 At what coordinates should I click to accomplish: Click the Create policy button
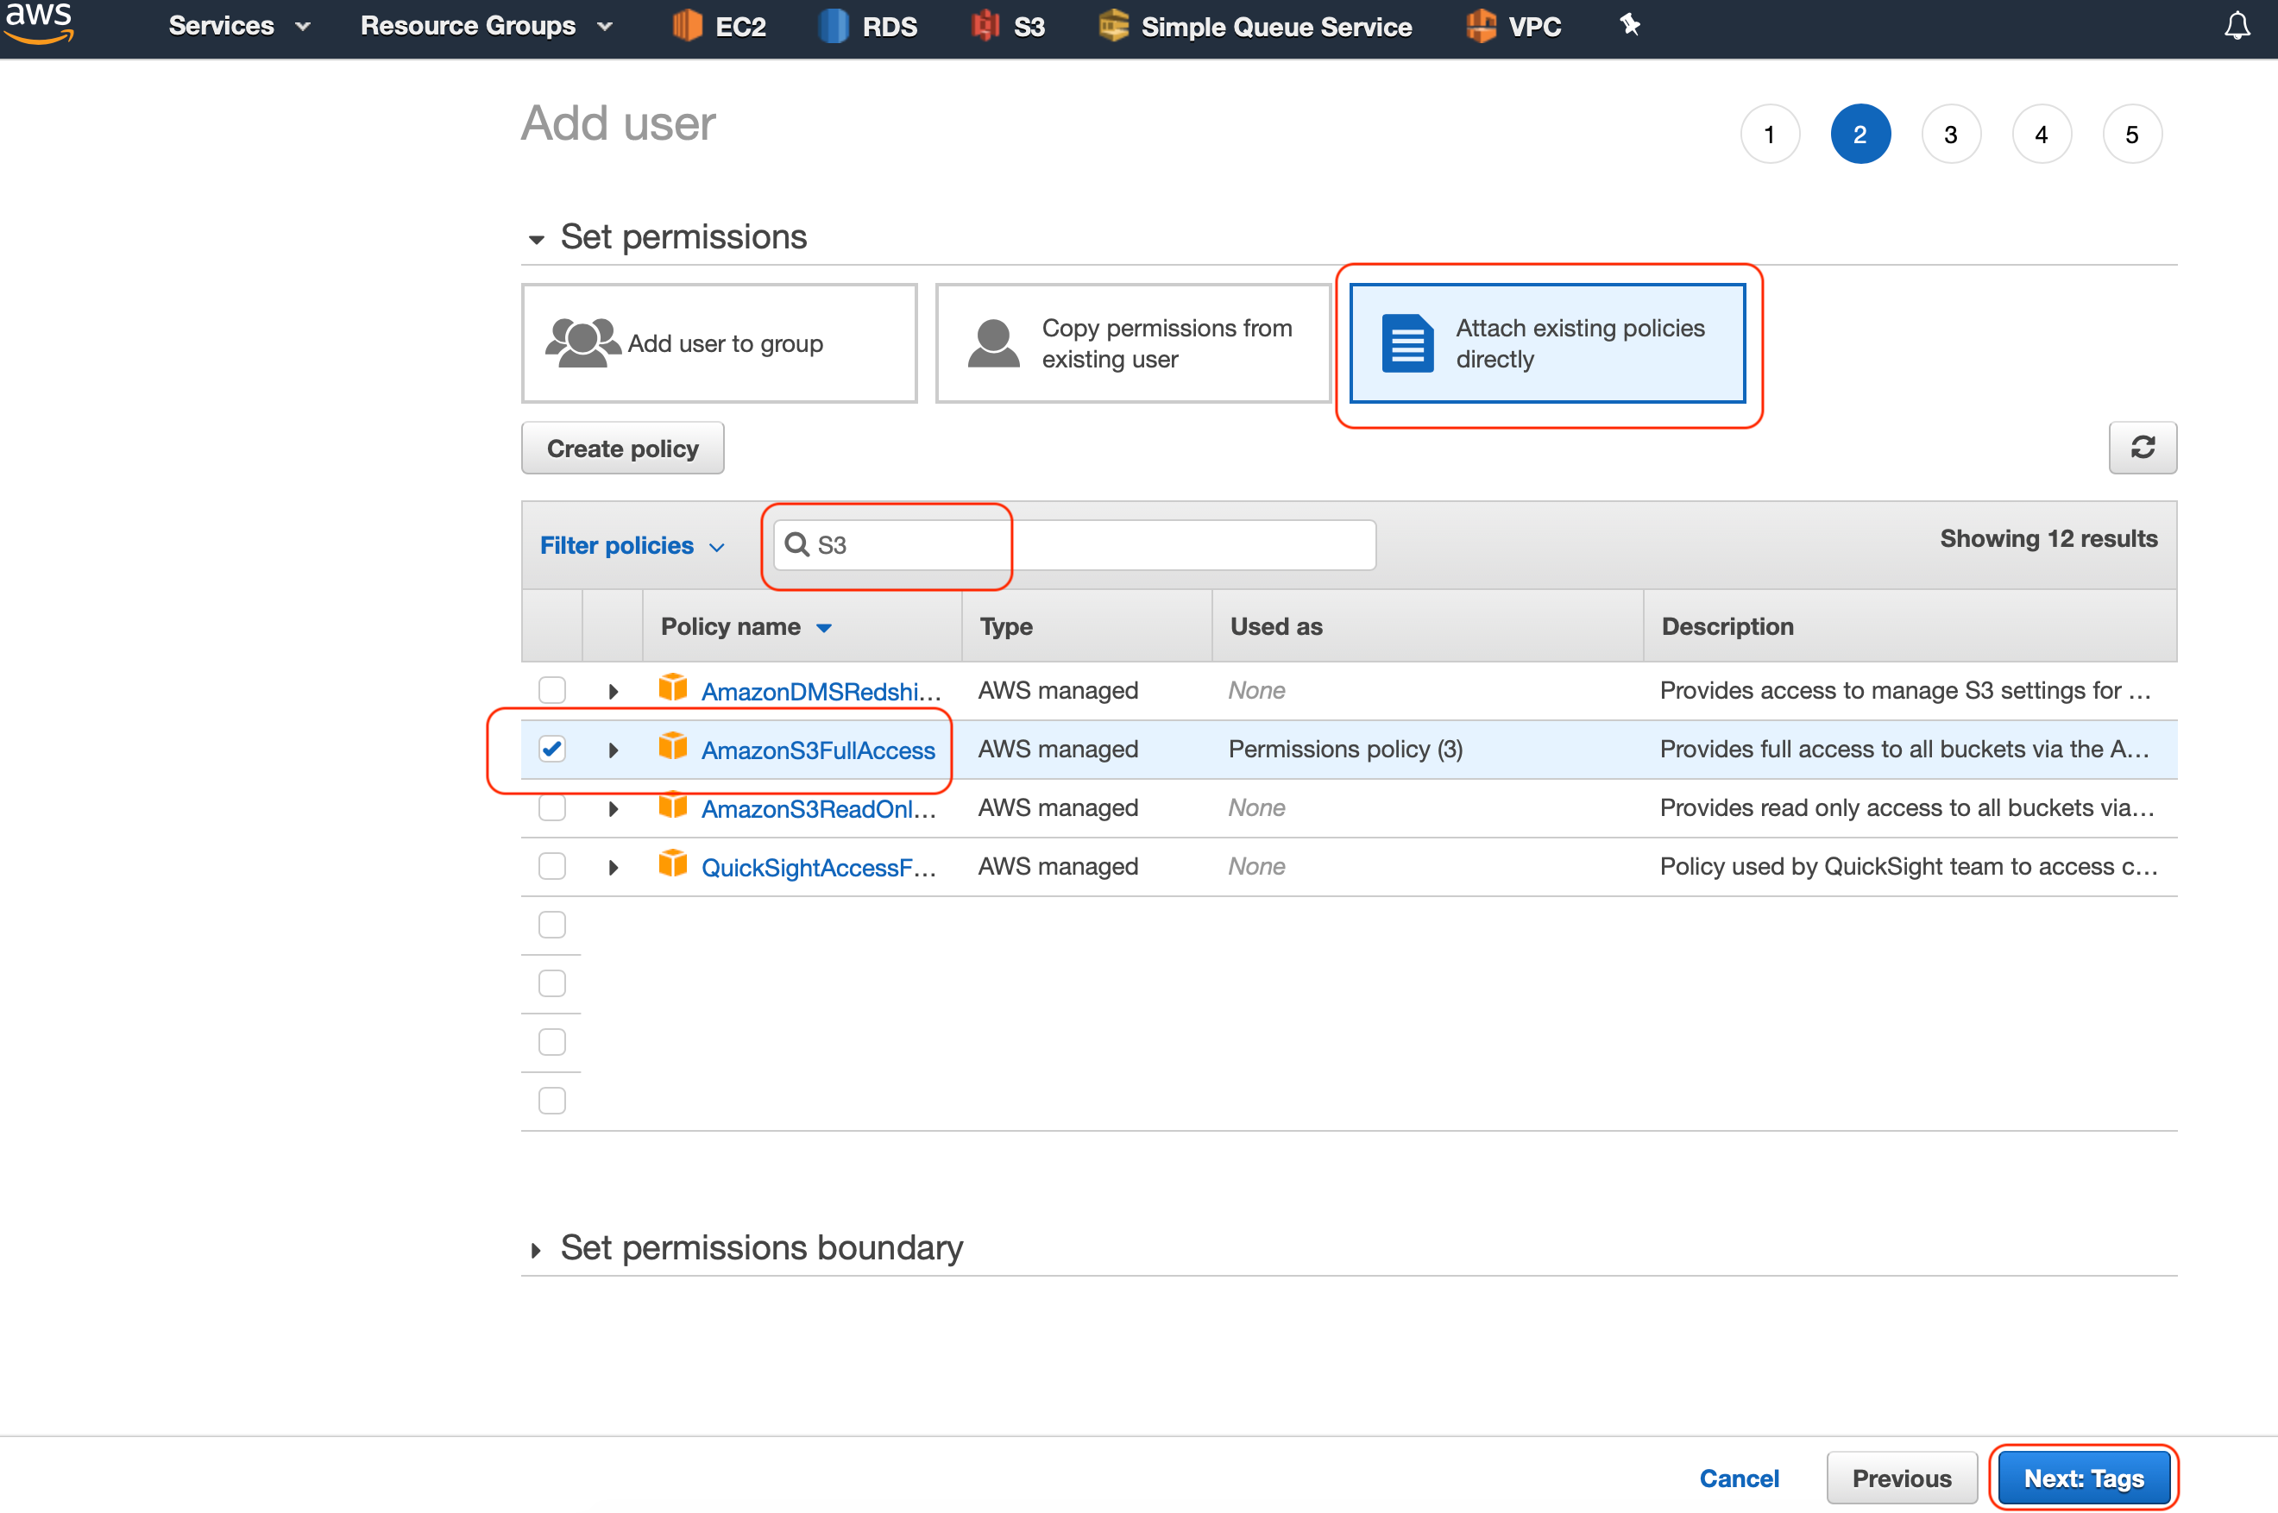(x=623, y=448)
